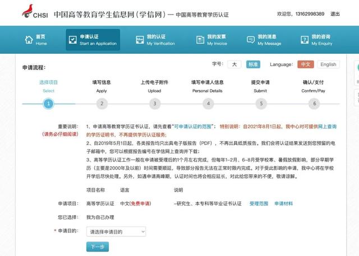Go to 我的咨询 My Enquiry
Screen dimensions: 359x256
pos(316,40)
